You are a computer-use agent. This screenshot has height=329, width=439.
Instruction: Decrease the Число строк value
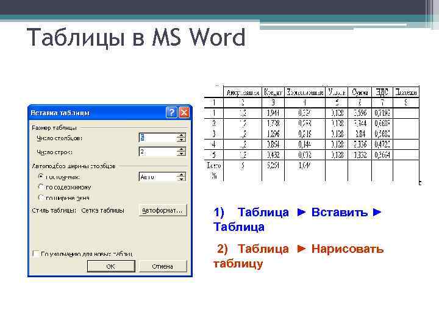pos(182,154)
